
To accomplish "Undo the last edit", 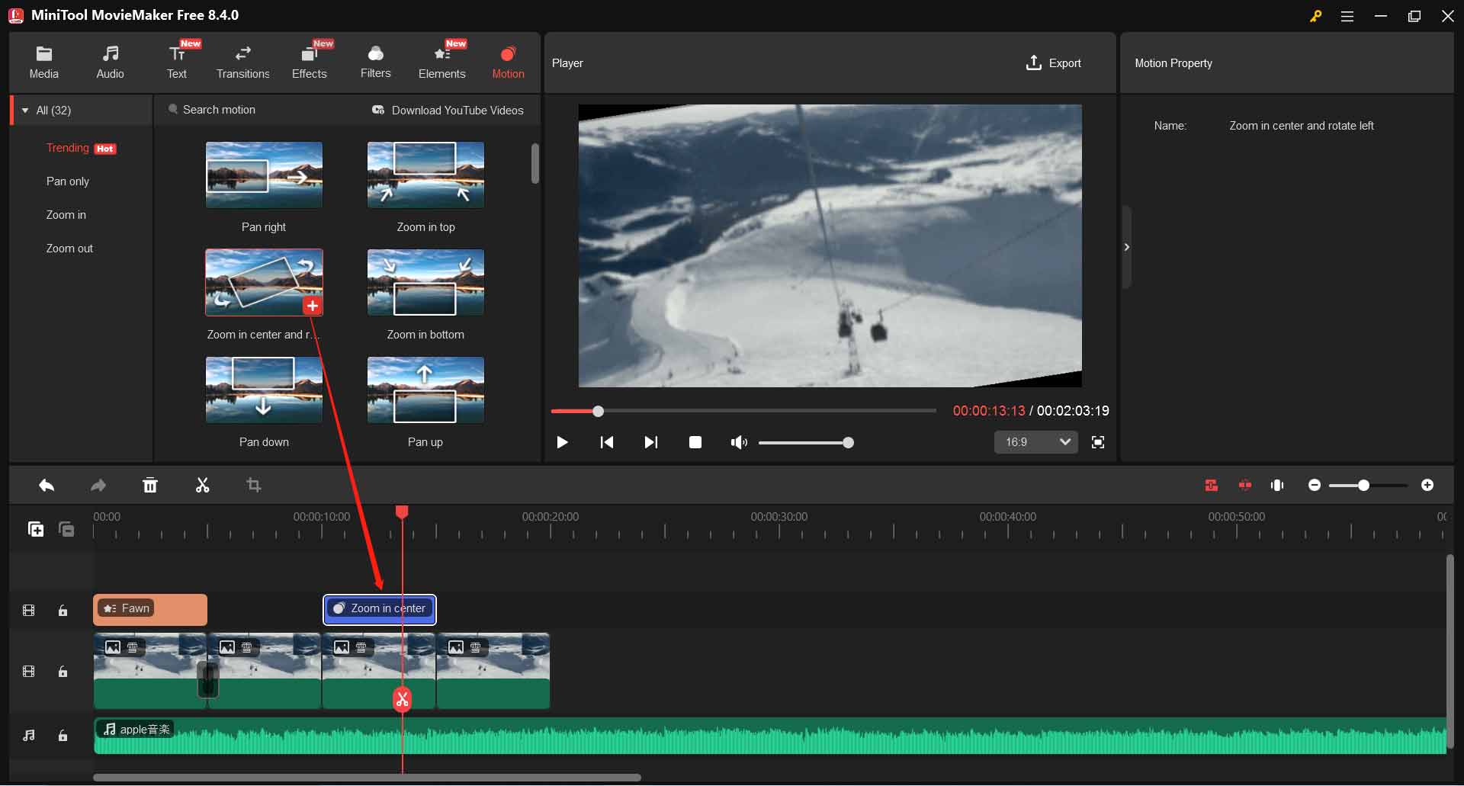I will tap(47, 485).
